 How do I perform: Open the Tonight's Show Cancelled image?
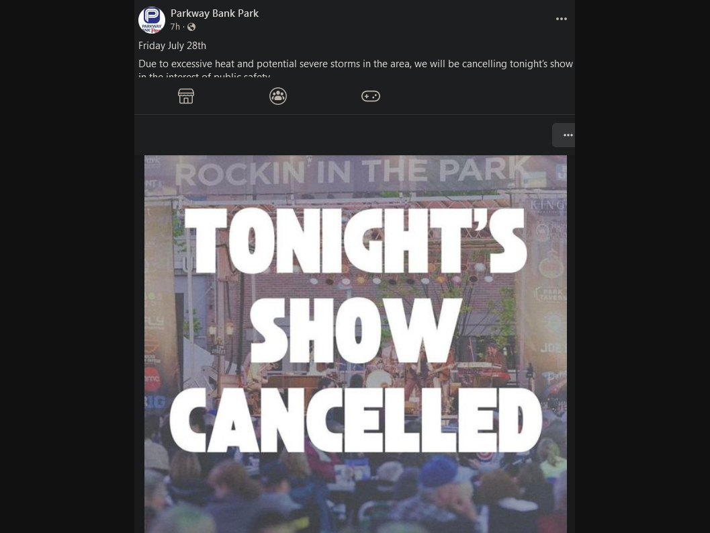[x=355, y=344]
